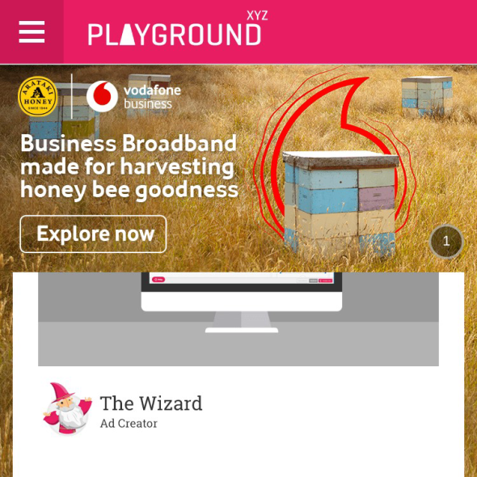Click the Business Broadband headline text
This screenshot has height=477, width=477.
[129, 167]
